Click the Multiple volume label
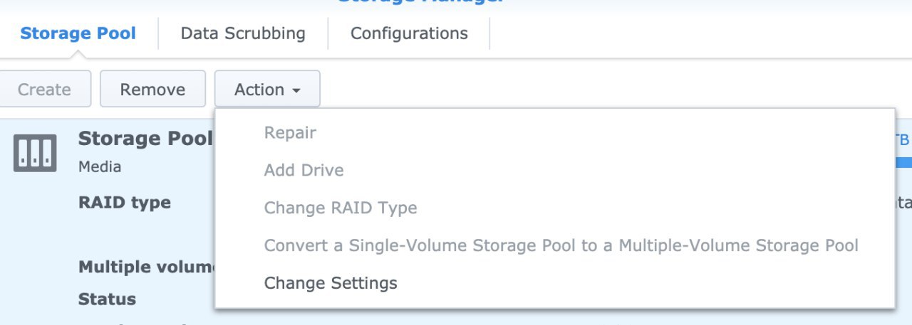Screen dimensions: 912x325 click(146, 267)
